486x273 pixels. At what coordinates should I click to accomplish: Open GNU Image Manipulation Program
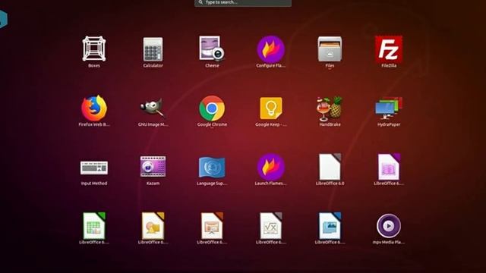152,108
